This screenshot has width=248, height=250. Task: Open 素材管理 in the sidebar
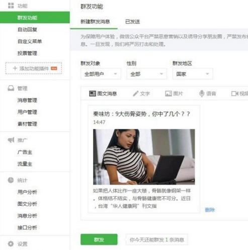coord(27,124)
